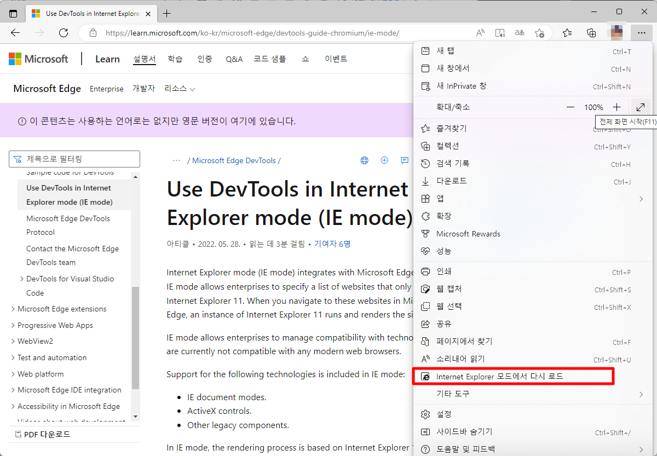The height and width of the screenshot is (456, 657).
Task: Expand Progressive Web Apps tree node
Action: click(13, 325)
